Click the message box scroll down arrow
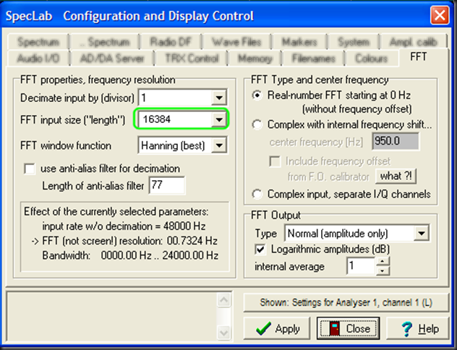Image resolution: width=457 pixels, height=350 pixels. click(223, 332)
